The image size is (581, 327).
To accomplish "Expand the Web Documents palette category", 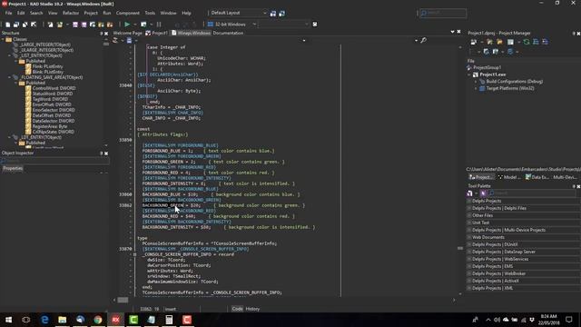I will click(469, 237).
